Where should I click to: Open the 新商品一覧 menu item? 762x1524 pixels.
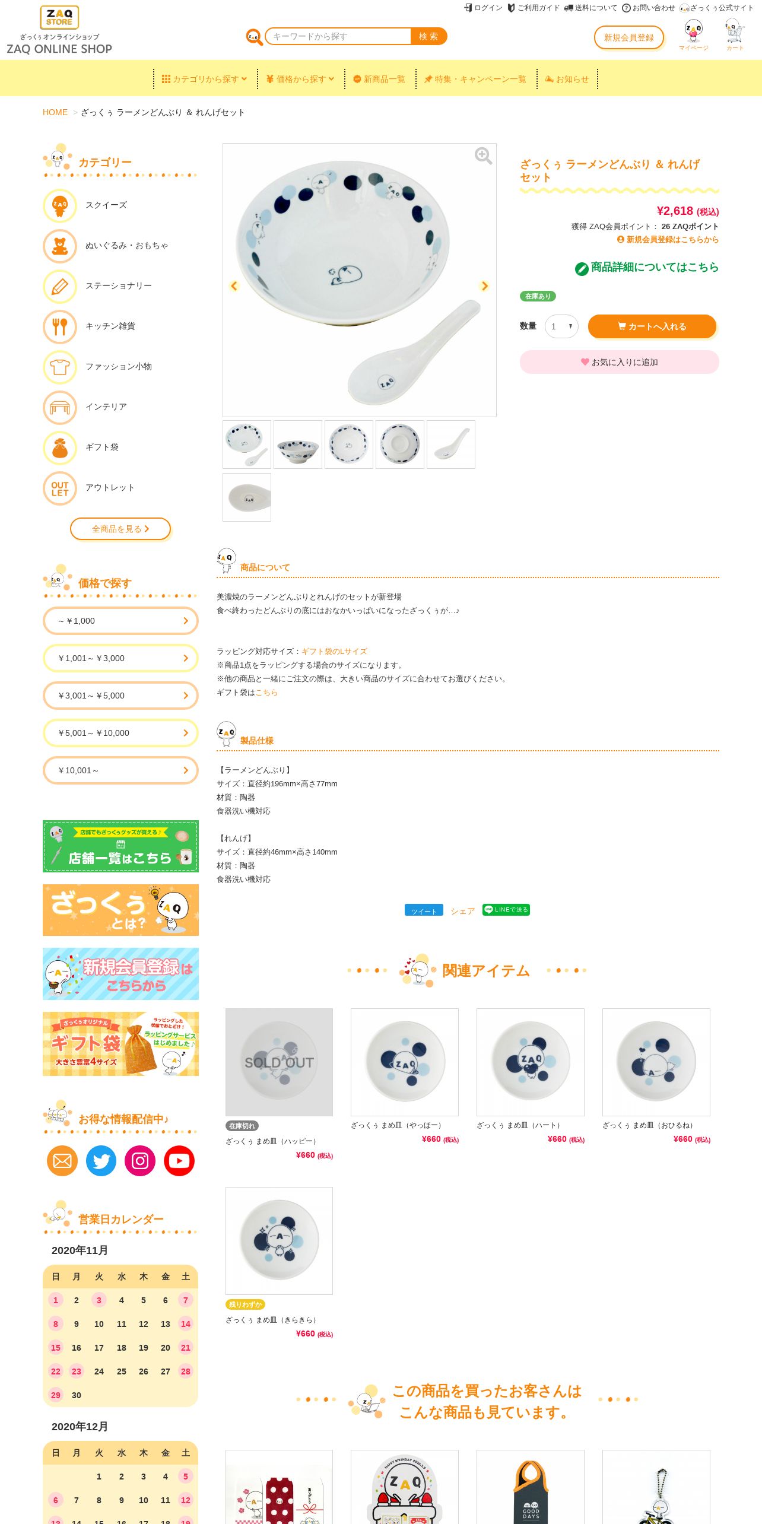(379, 79)
